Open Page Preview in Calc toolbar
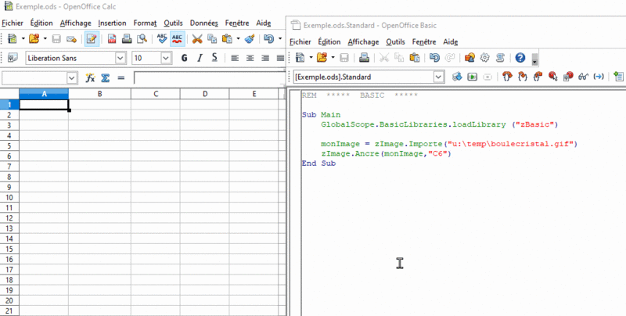Viewport: 626px width, 316px height. pyautogui.click(x=142, y=38)
